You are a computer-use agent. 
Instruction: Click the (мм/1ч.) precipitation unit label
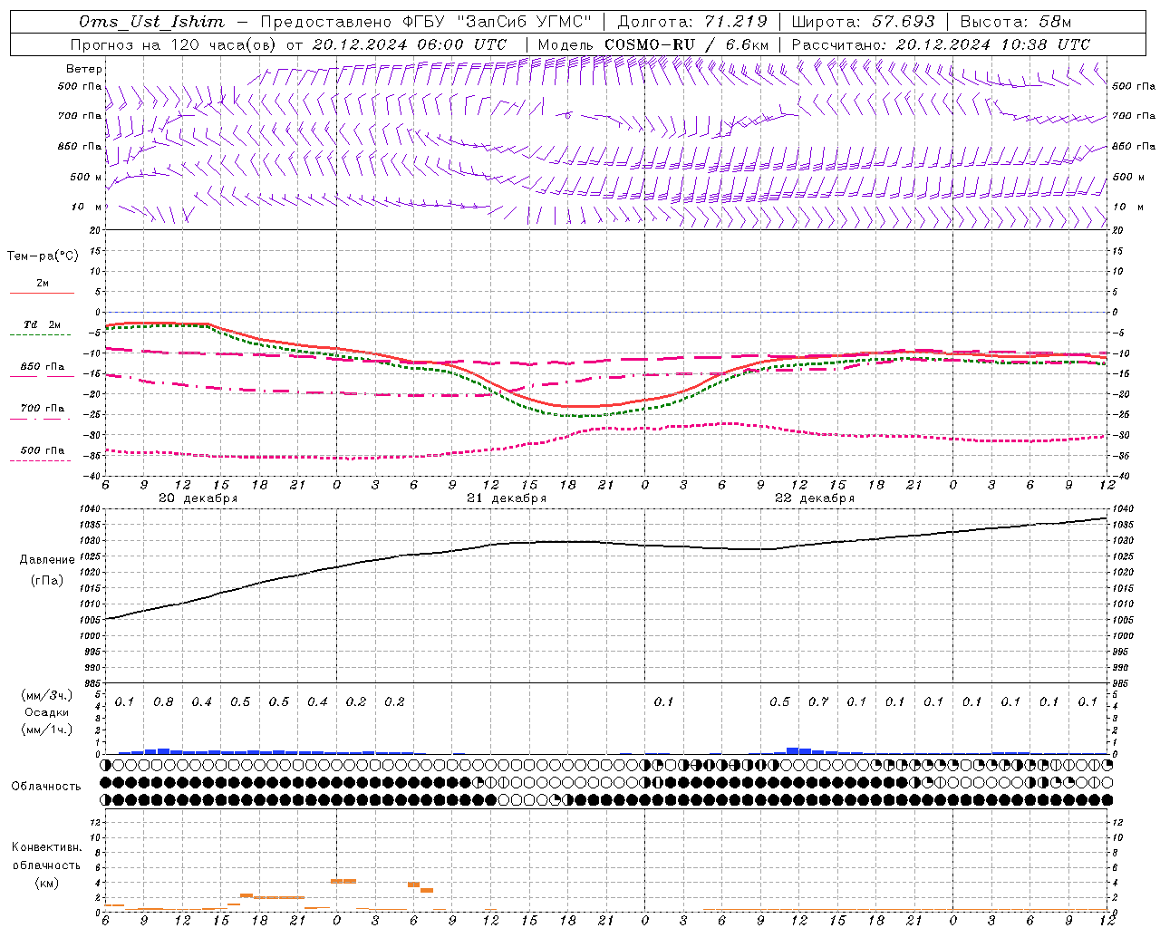tap(47, 730)
